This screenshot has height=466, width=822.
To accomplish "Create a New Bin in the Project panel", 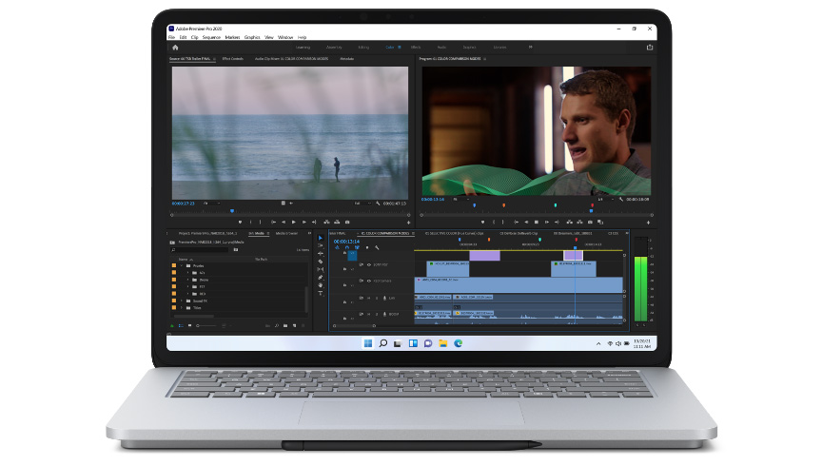I will tap(285, 326).
